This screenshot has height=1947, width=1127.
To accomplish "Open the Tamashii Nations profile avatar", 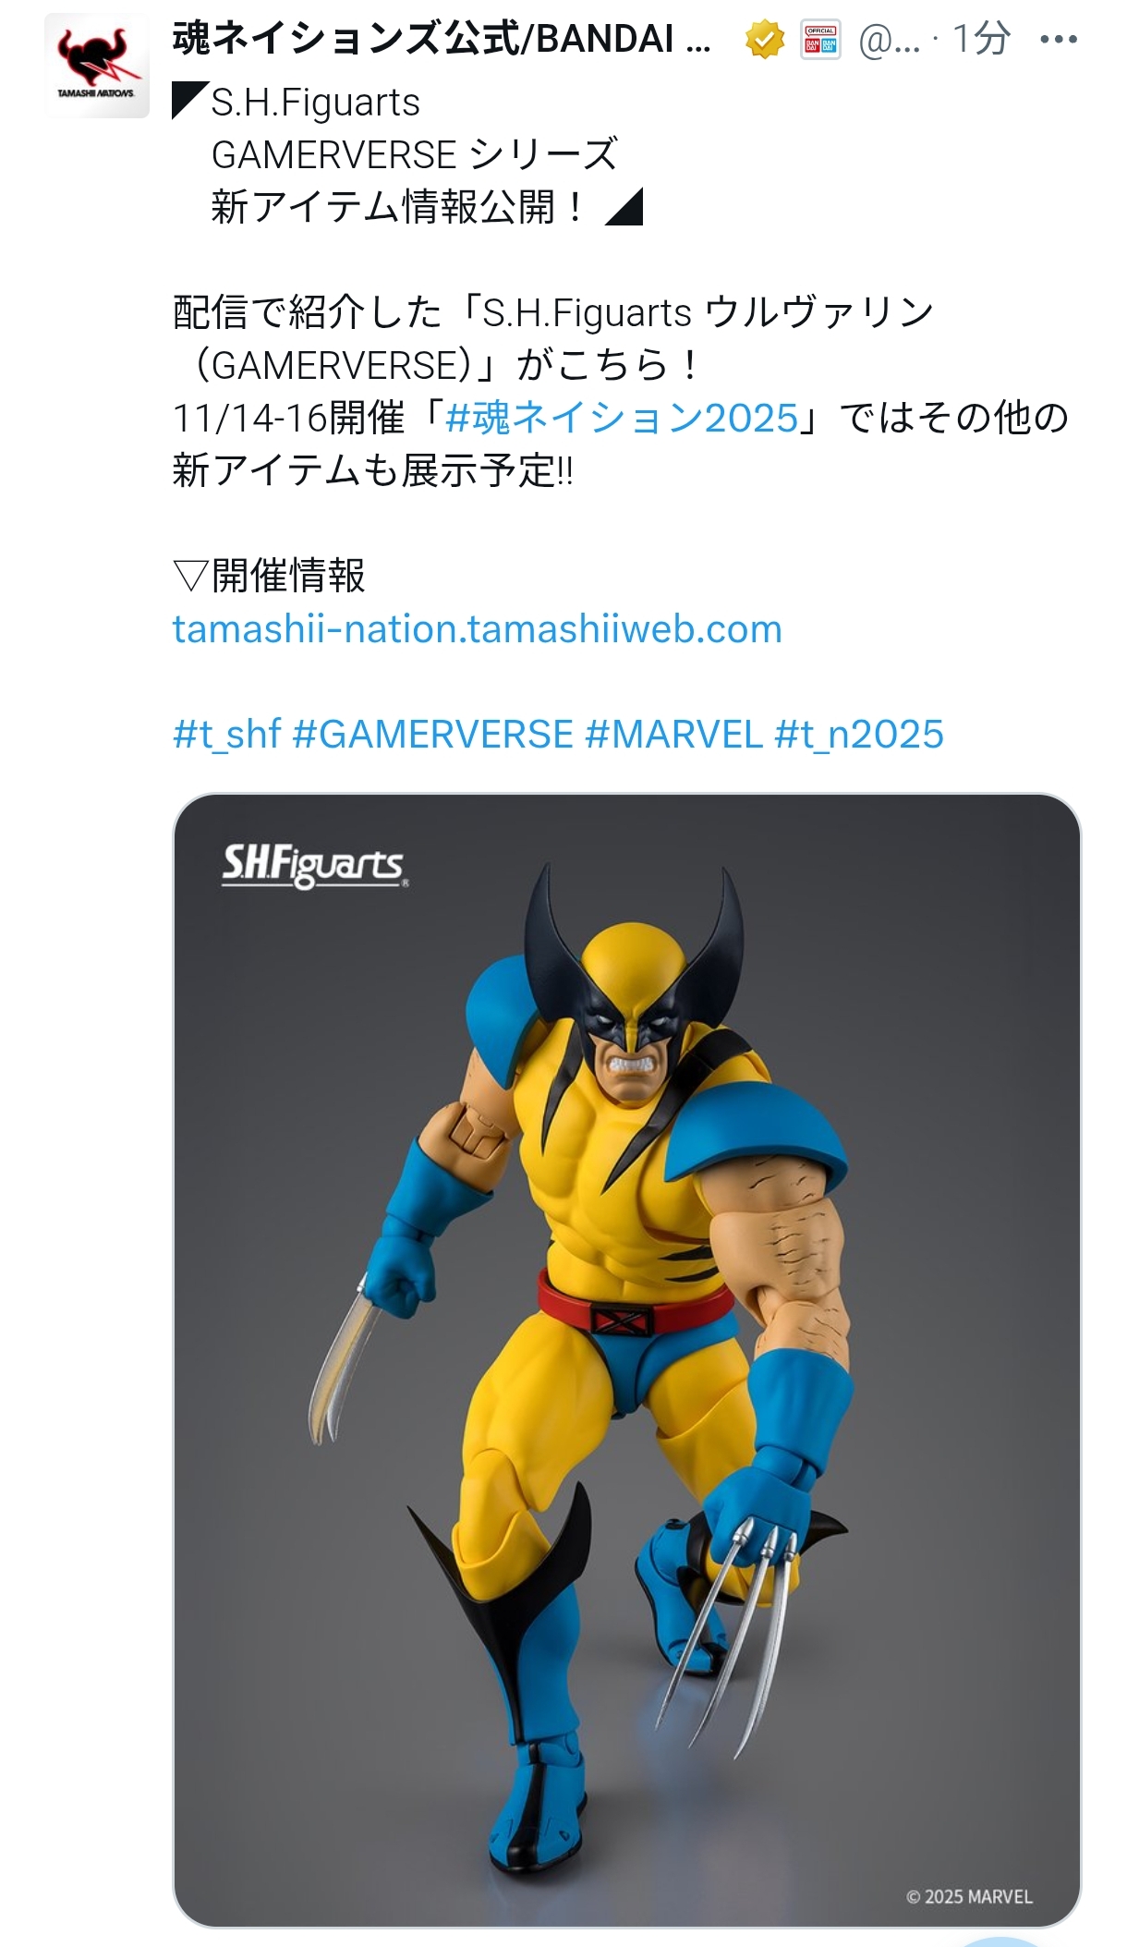I will [x=97, y=66].
